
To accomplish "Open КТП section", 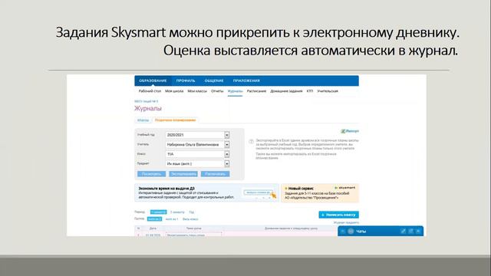I will 310,91.
